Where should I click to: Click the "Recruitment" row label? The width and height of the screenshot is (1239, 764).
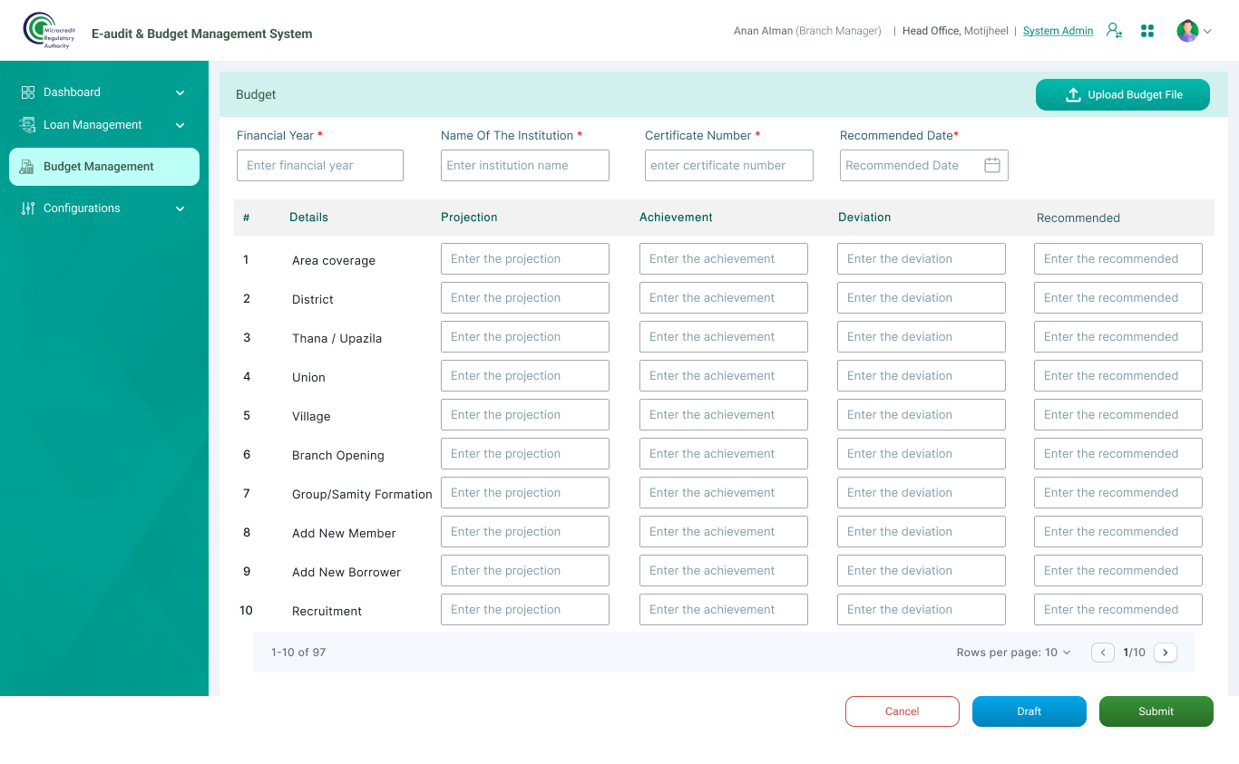pyautogui.click(x=327, y=612)
